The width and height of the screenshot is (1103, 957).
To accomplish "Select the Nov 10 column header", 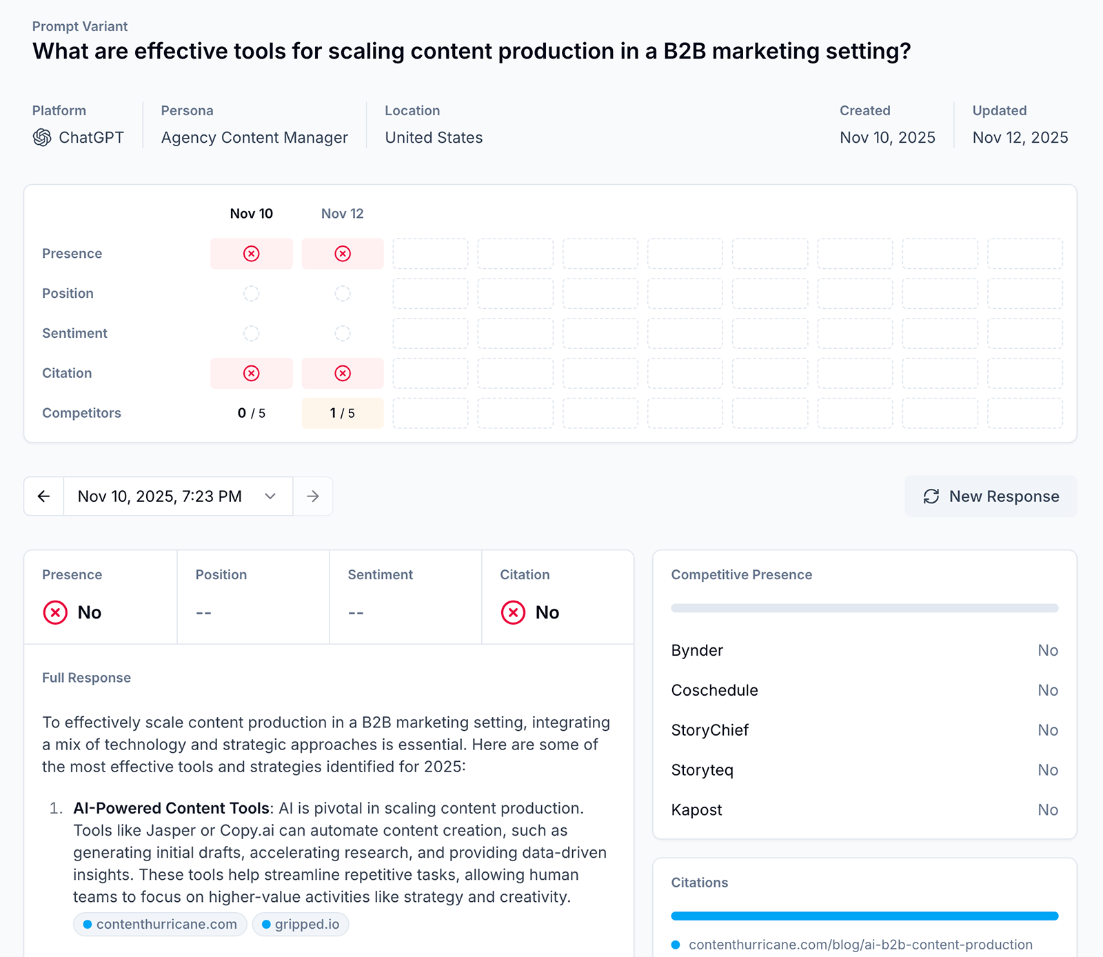I will pos(252,214).
